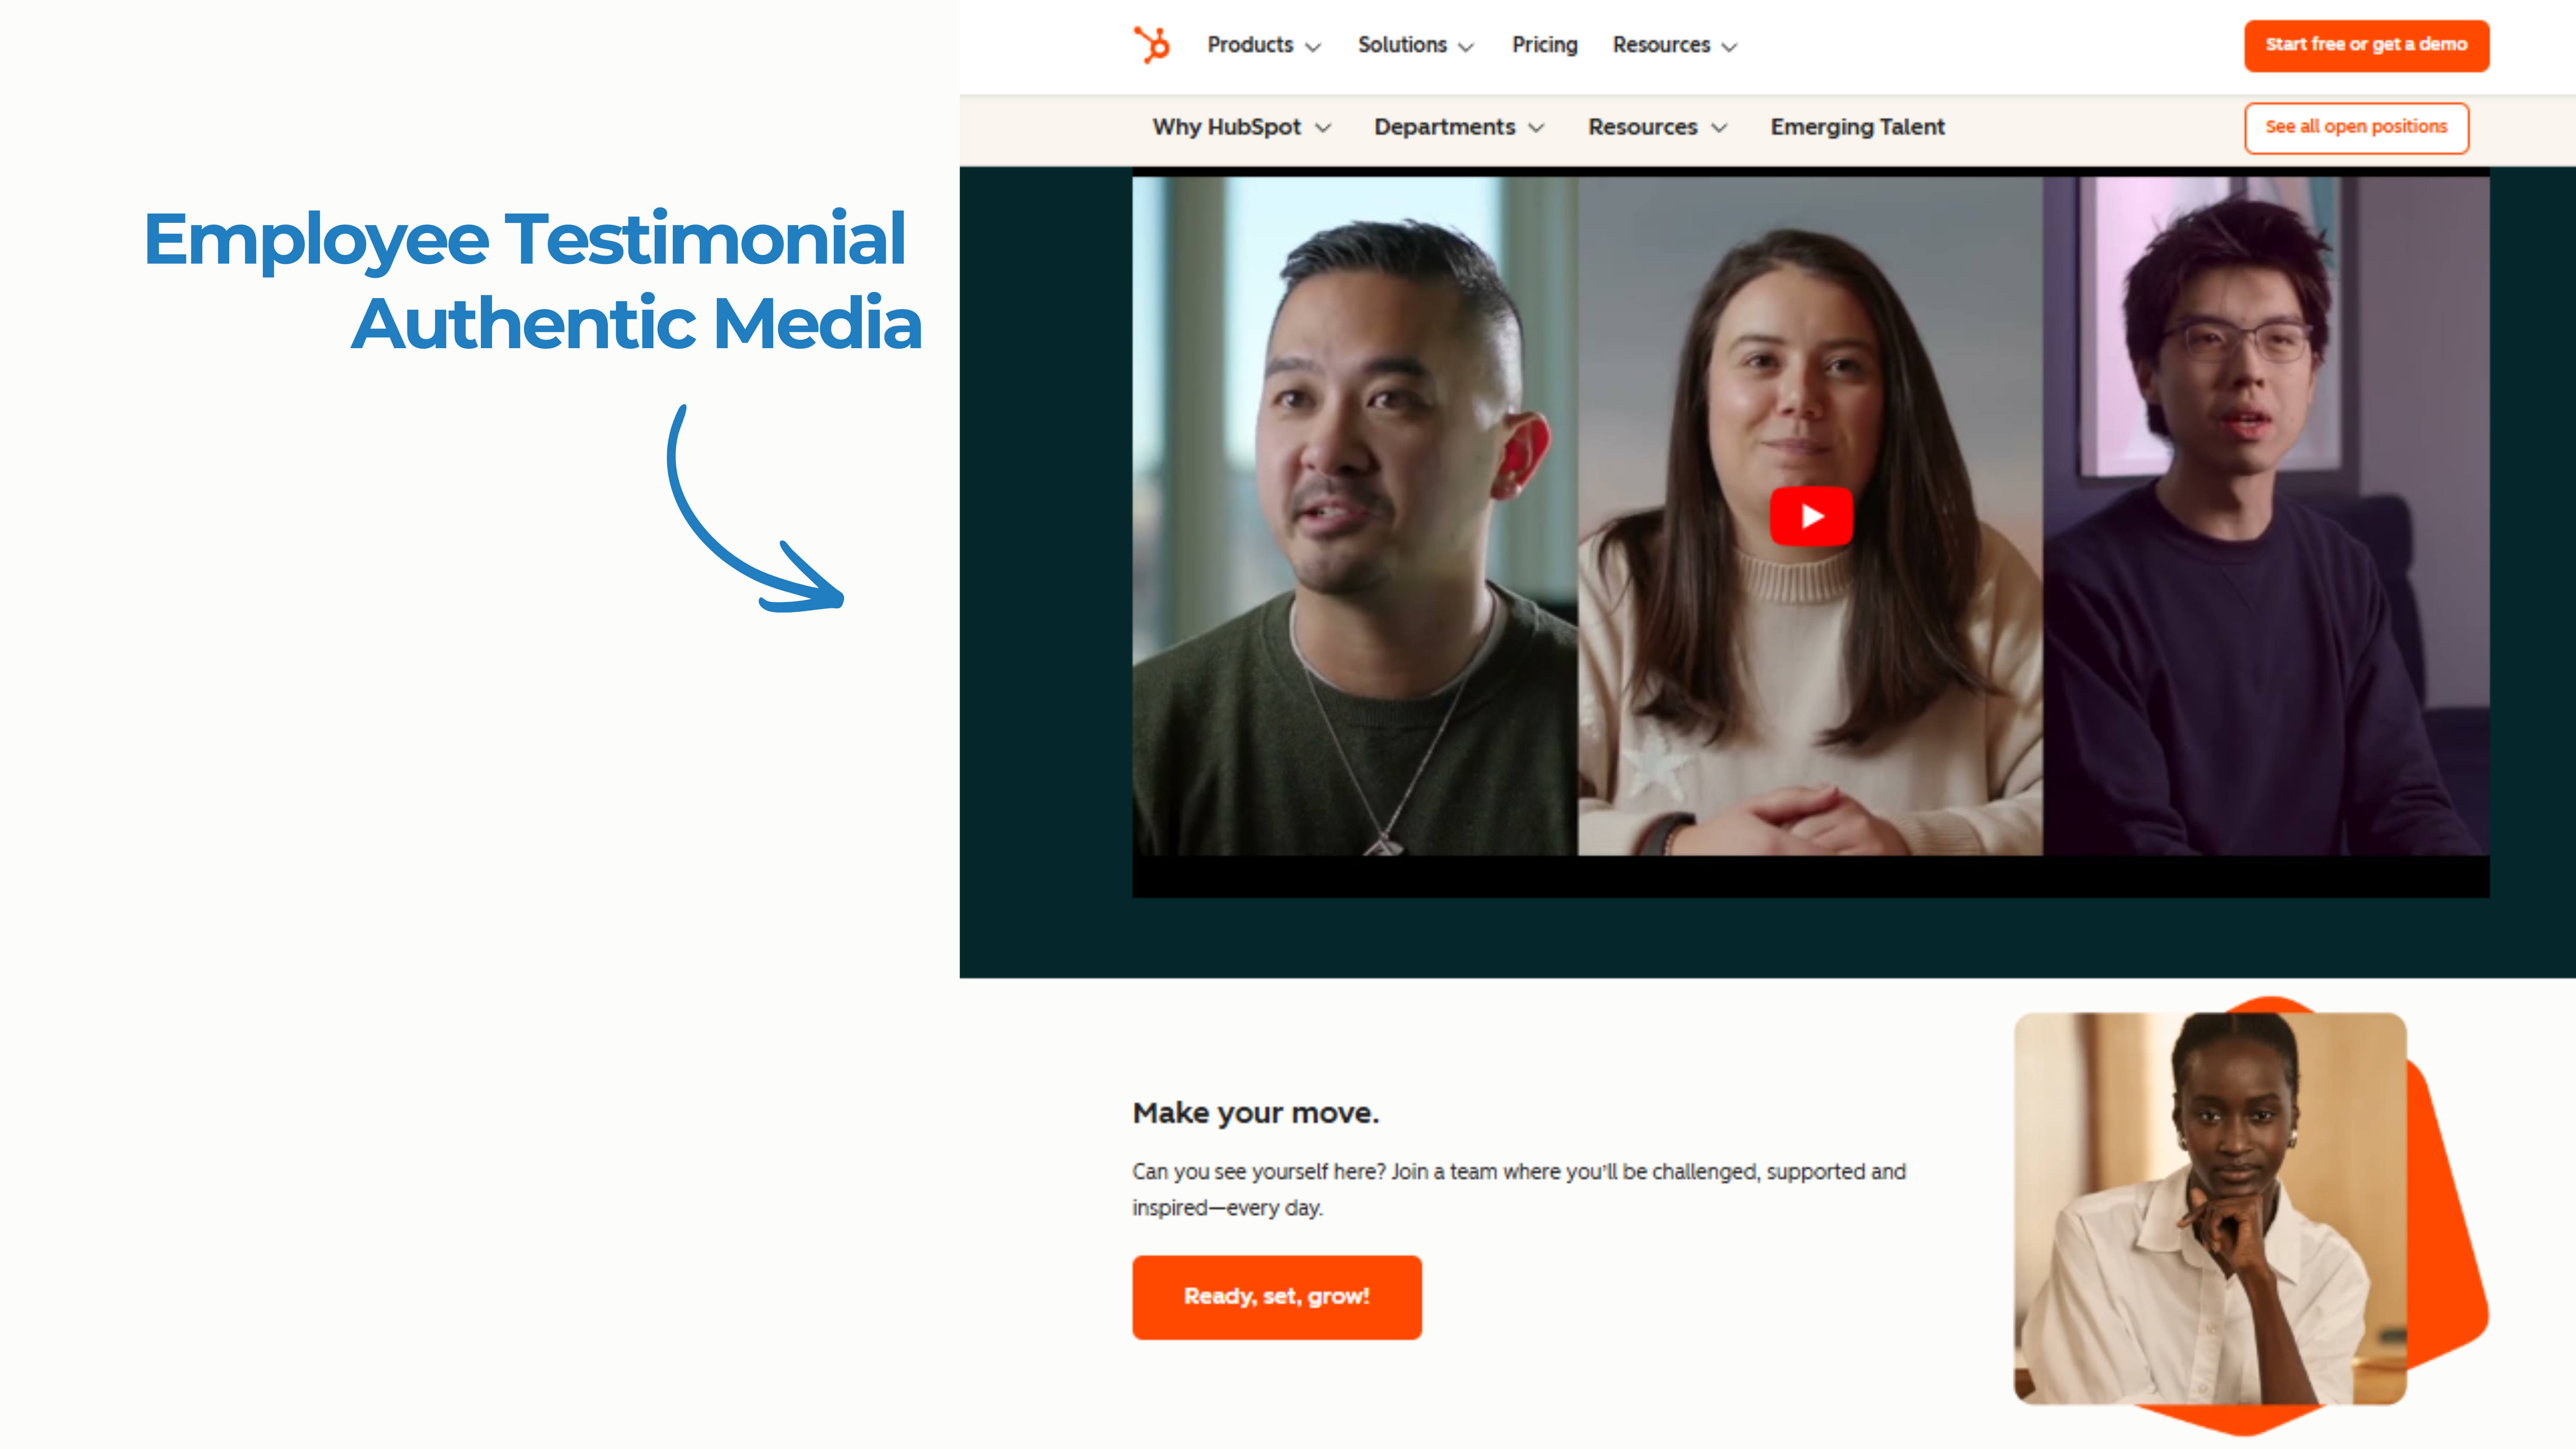Screen dimensions: 2576x1449
Task: Expand the Departments submenu chevron
Action: pyautogui.click(x=1536, y=128)
